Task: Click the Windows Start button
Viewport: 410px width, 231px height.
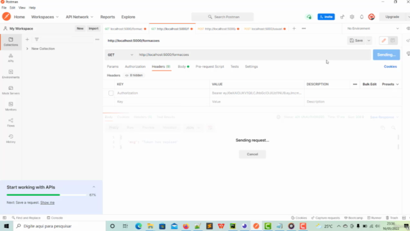Action: pos(6,226)
